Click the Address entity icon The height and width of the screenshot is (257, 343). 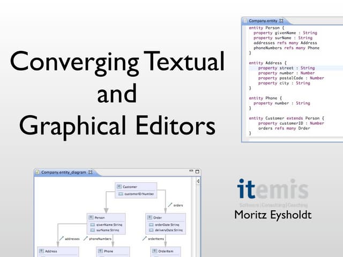(42, 251)
